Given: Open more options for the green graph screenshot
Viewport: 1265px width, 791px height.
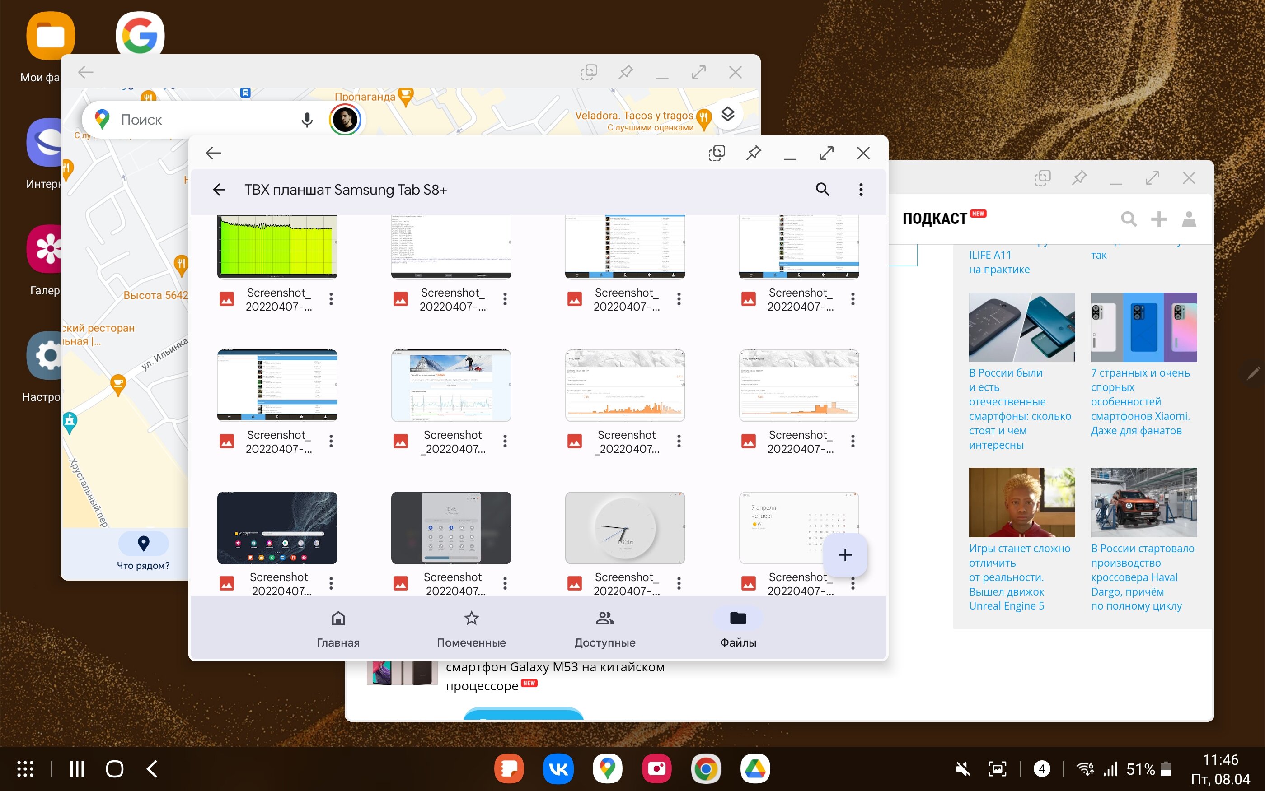Looking at the screenshot, I should point(331,299).
